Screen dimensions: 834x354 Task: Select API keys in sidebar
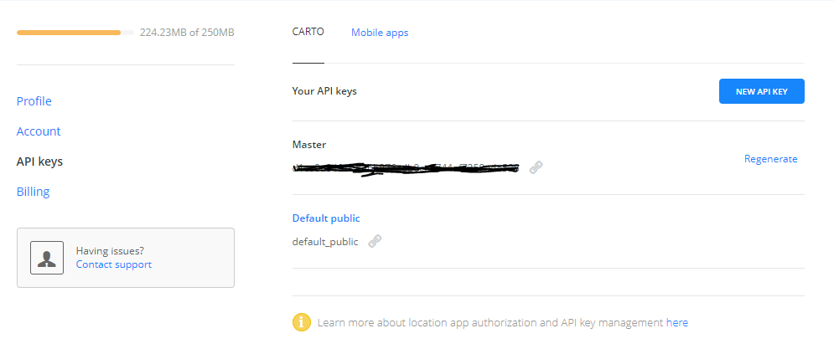(x=40, y=162)
